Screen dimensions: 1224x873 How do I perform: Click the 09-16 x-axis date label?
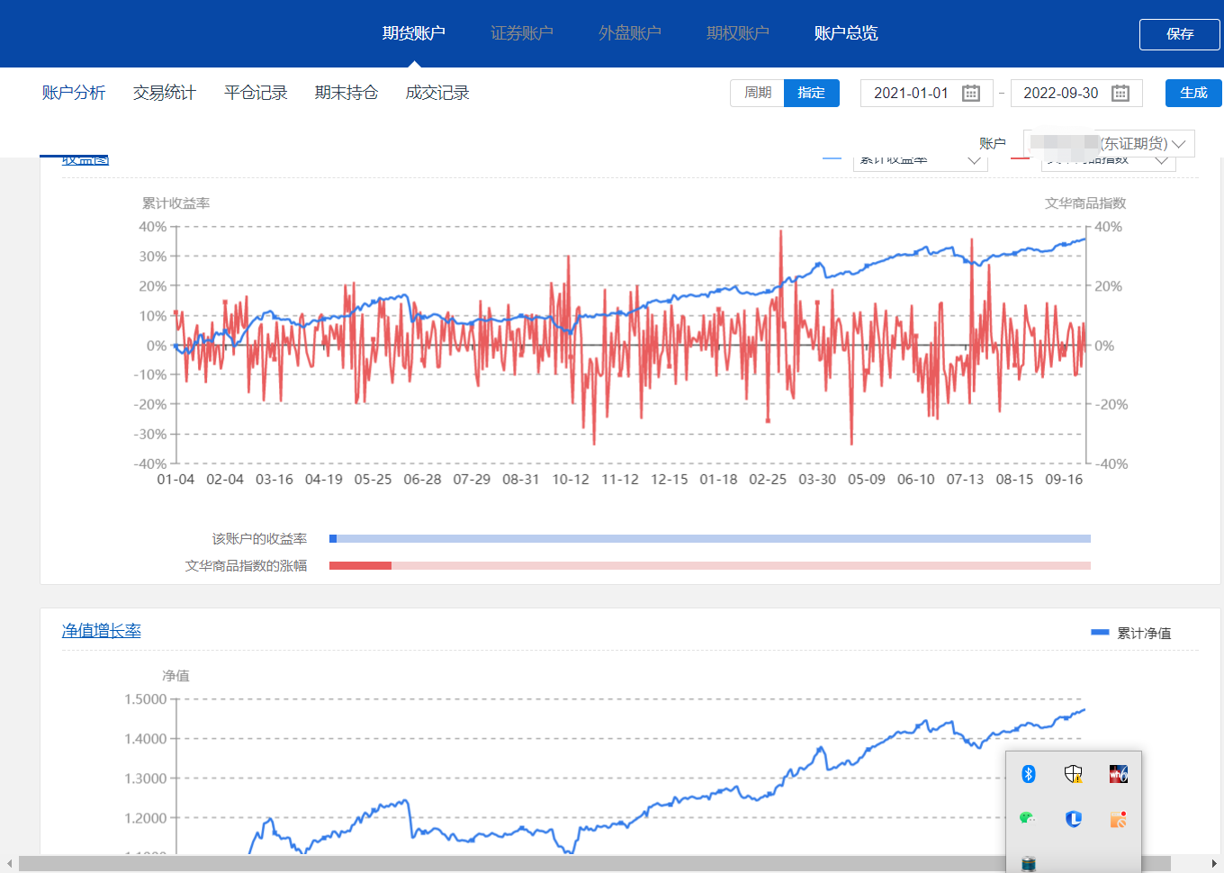click(x=1064, y=480)
